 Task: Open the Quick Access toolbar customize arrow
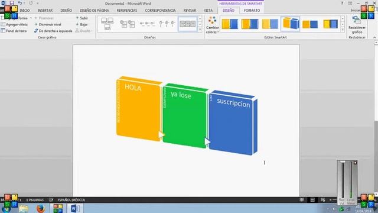click(37, 4)
